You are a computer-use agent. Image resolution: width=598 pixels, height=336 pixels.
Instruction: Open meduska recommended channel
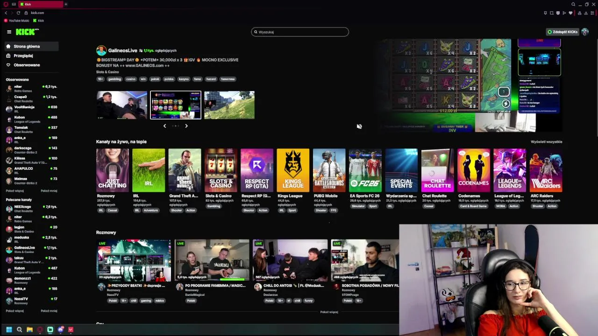31,239
